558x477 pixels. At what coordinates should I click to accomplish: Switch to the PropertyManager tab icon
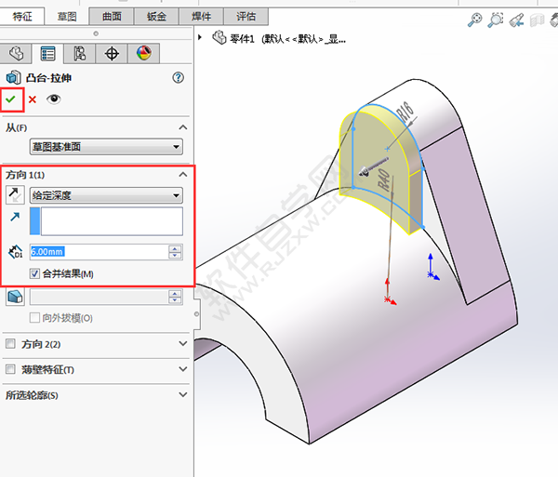[x=47, y=54]
